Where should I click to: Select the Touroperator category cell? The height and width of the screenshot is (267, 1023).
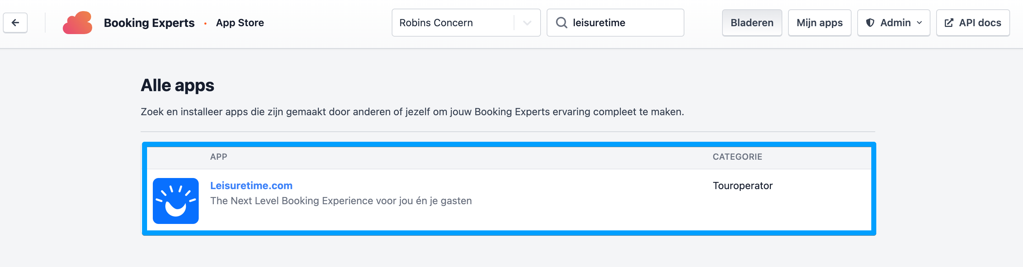pos(742,186)
